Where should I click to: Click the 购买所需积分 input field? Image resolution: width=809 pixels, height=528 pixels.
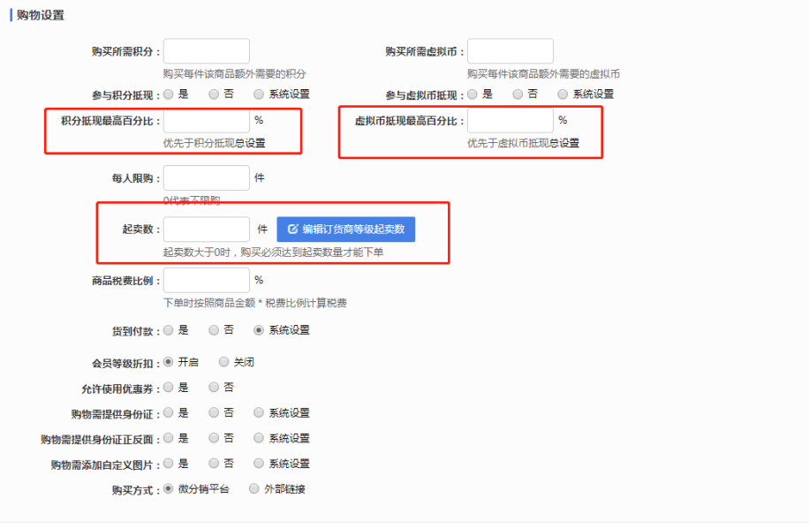205,49
